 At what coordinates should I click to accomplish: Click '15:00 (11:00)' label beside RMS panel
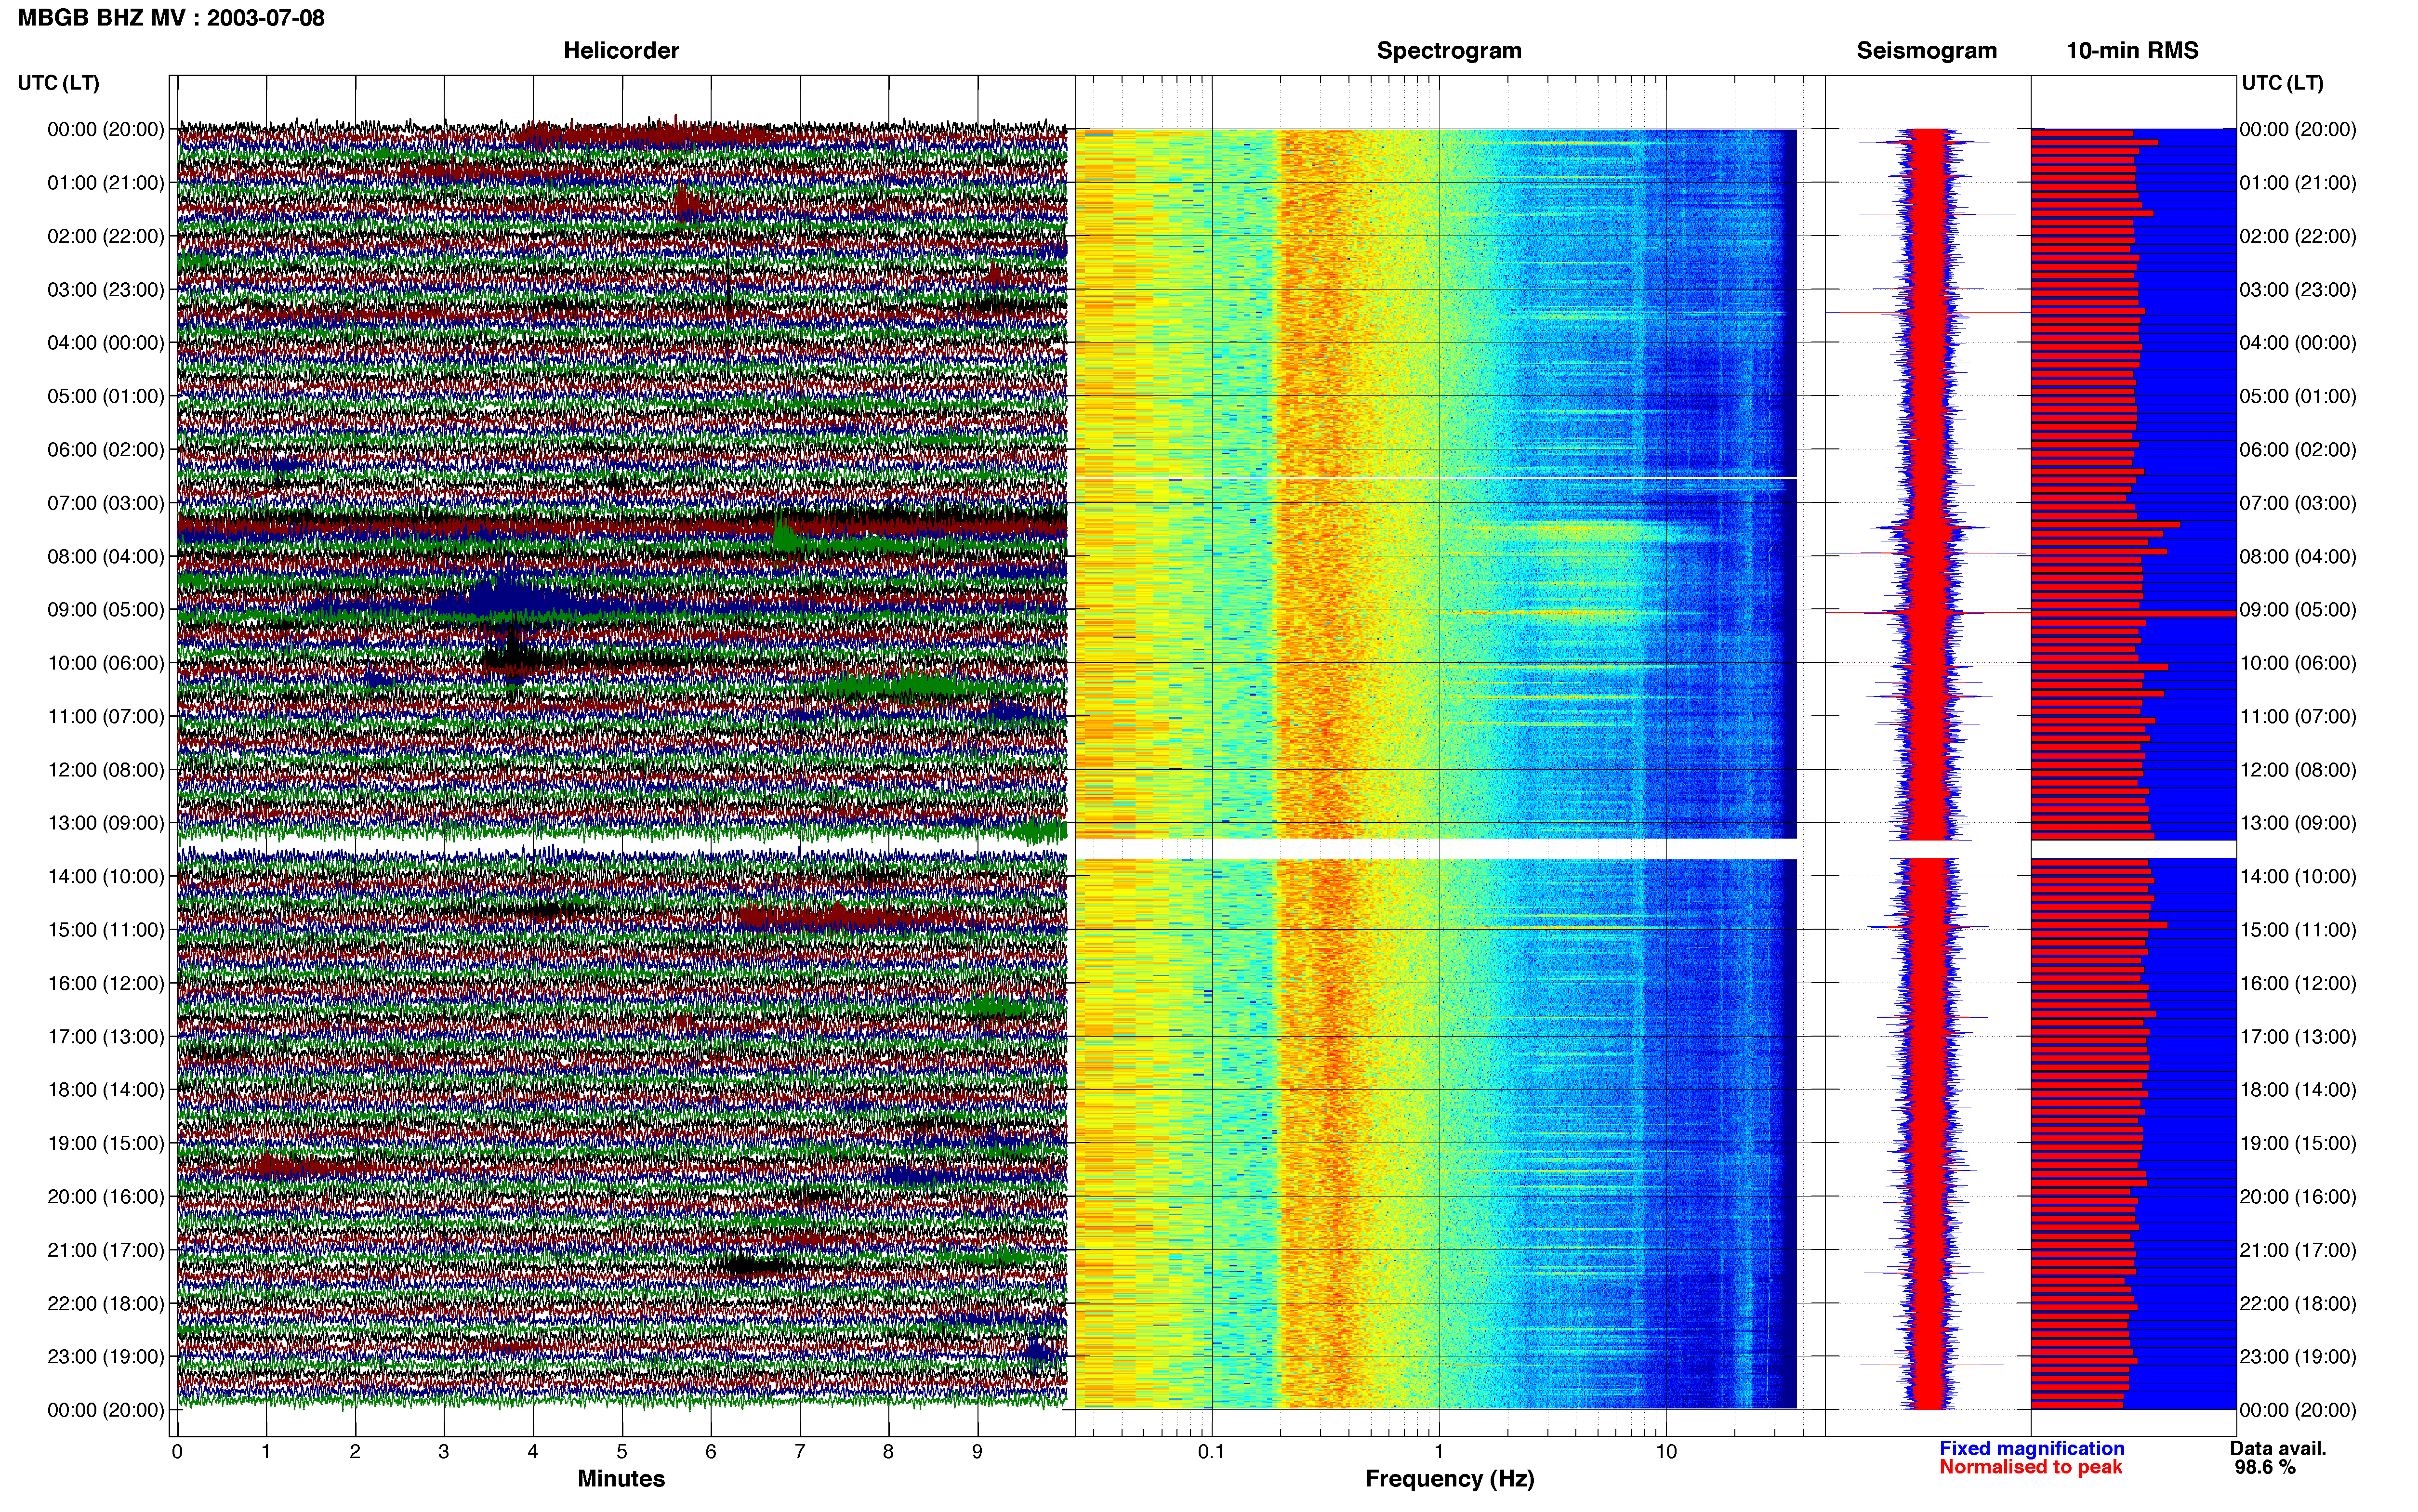click(2298, 930)
